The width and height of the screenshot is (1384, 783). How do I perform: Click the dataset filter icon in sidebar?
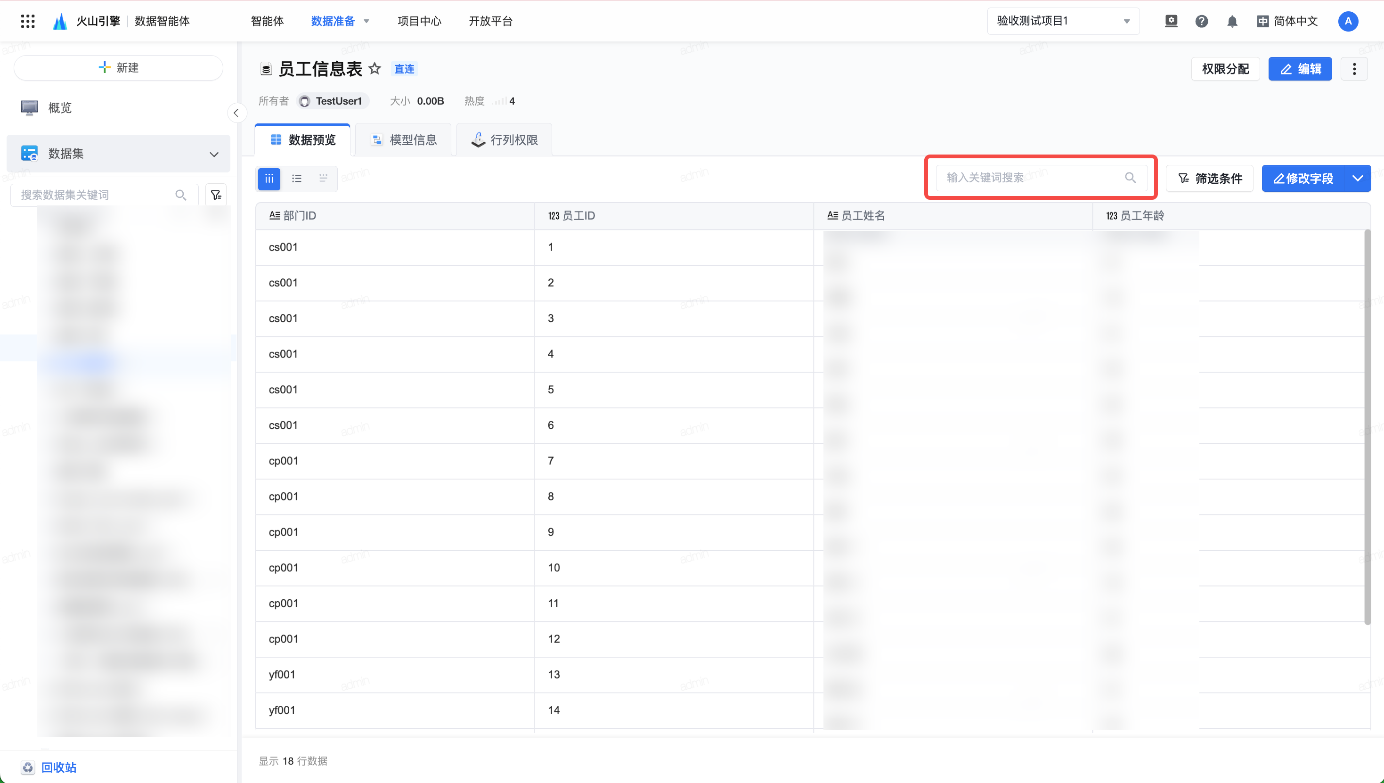click(x=216, y=195)
